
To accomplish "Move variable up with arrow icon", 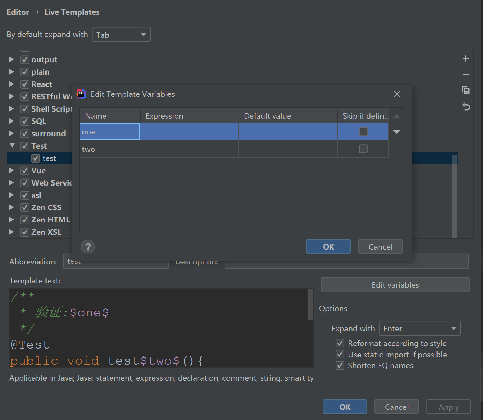I will click(397, 116).
